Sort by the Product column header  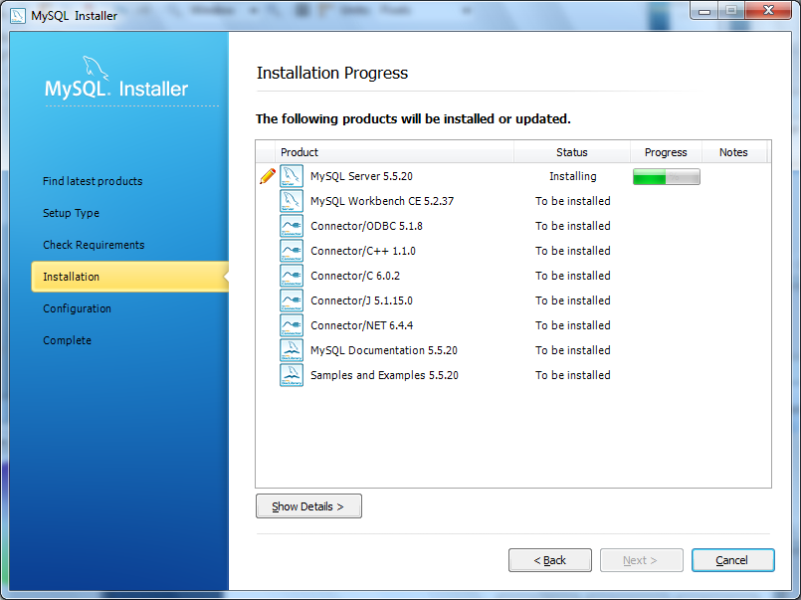[x=394, y=152]
